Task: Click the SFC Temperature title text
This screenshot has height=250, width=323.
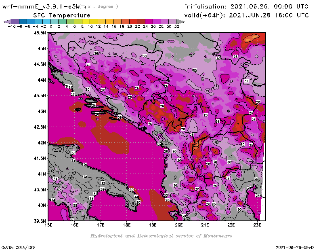Action: 62,15
